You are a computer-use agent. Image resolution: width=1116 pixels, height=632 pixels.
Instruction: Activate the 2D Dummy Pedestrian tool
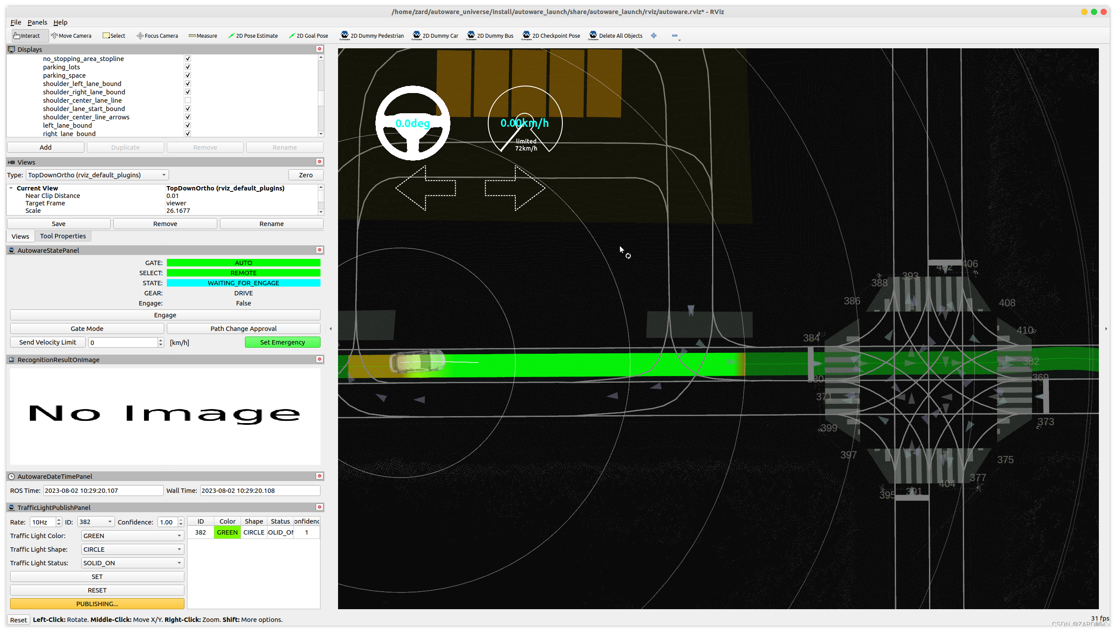coord(372,36)
